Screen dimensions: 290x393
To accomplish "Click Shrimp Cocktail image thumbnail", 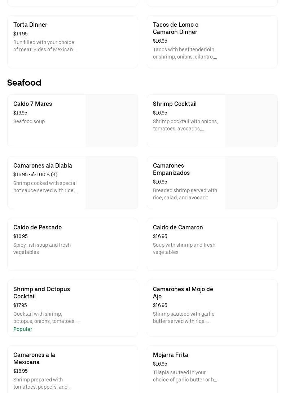I will 251,121.
